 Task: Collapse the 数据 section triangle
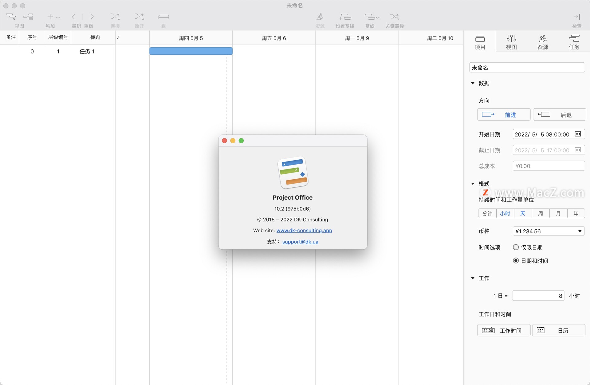[x=473, y=83]
